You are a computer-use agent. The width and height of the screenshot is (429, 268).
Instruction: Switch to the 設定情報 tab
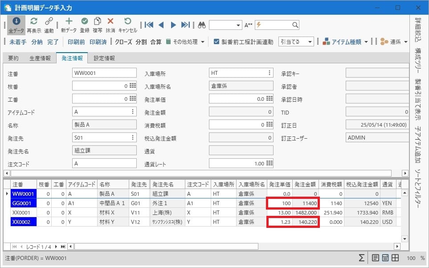pyautogui.click(x=104, y=58)
